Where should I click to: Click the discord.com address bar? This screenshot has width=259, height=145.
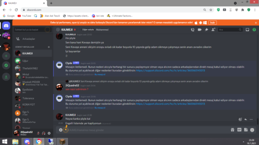(x=112, y=10)
